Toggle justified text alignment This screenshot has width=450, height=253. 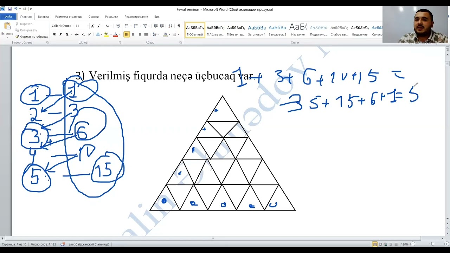(x=146, y=34)
